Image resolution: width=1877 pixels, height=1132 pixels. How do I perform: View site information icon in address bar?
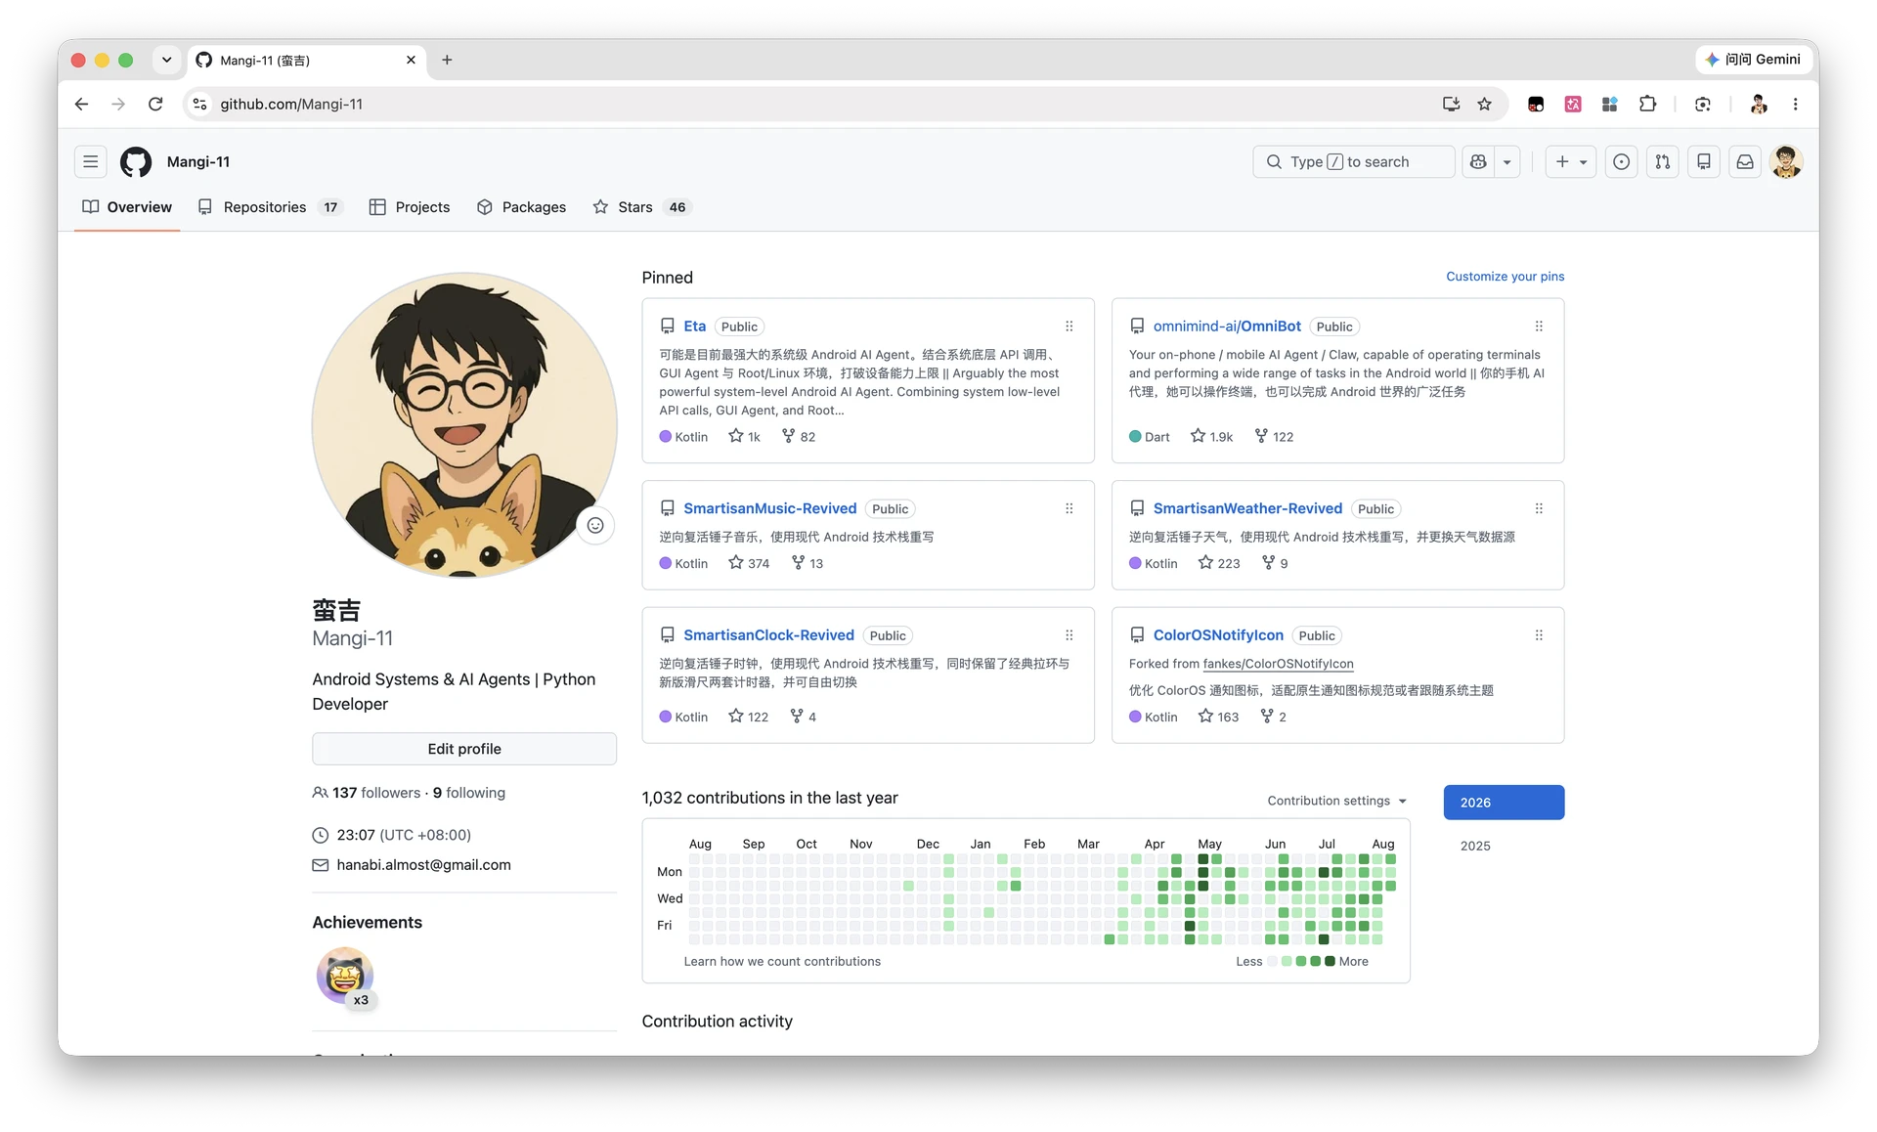[x=200, y=105]
